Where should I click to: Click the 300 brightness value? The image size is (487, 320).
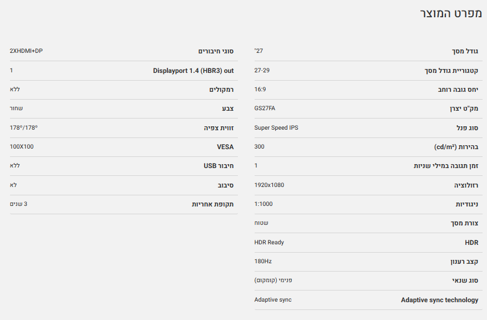point(260,146)
